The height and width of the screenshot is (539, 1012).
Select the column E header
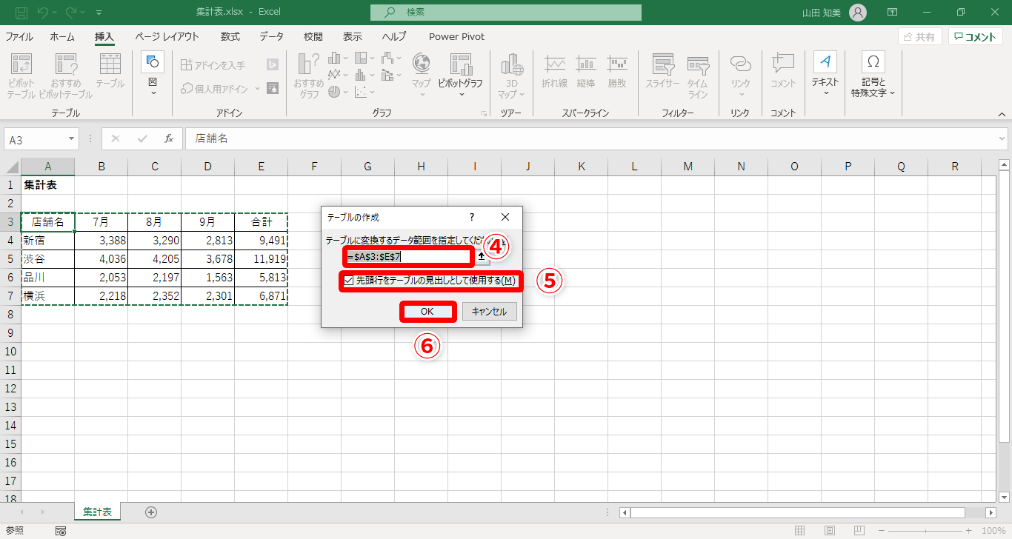coord(262,167)
